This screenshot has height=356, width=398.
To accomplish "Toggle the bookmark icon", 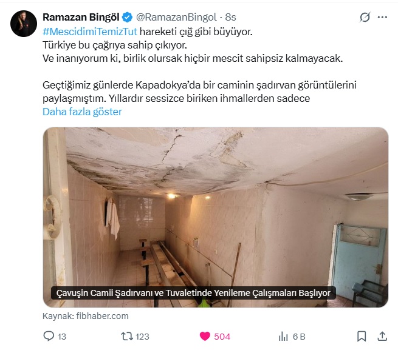I will coord(362,336).
